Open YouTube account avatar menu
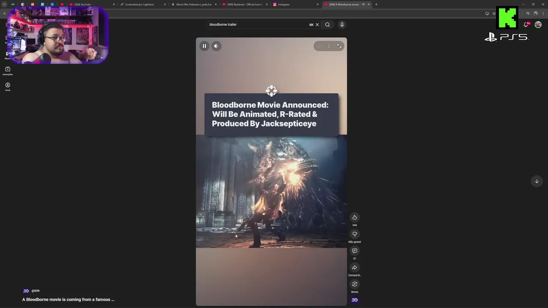 (538, 24)
